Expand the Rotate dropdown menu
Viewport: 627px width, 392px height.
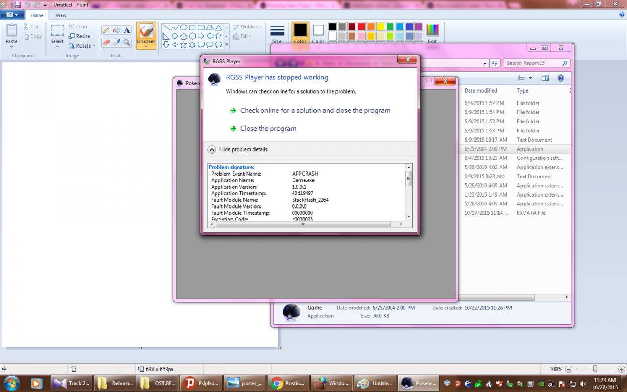point(82,46)
